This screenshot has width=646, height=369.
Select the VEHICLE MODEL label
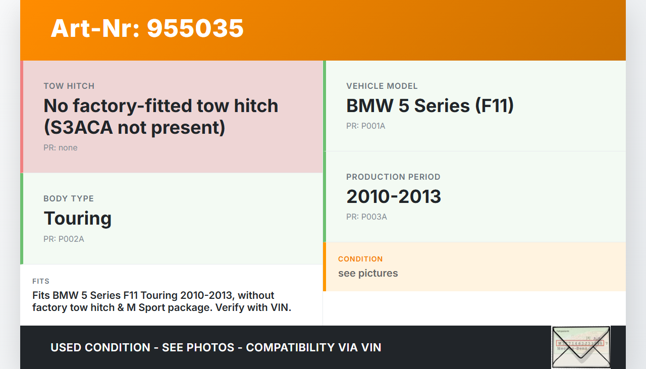382,86
